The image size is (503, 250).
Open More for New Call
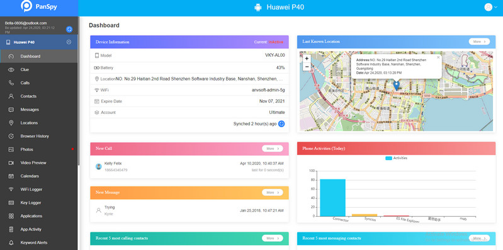(273, 149)
